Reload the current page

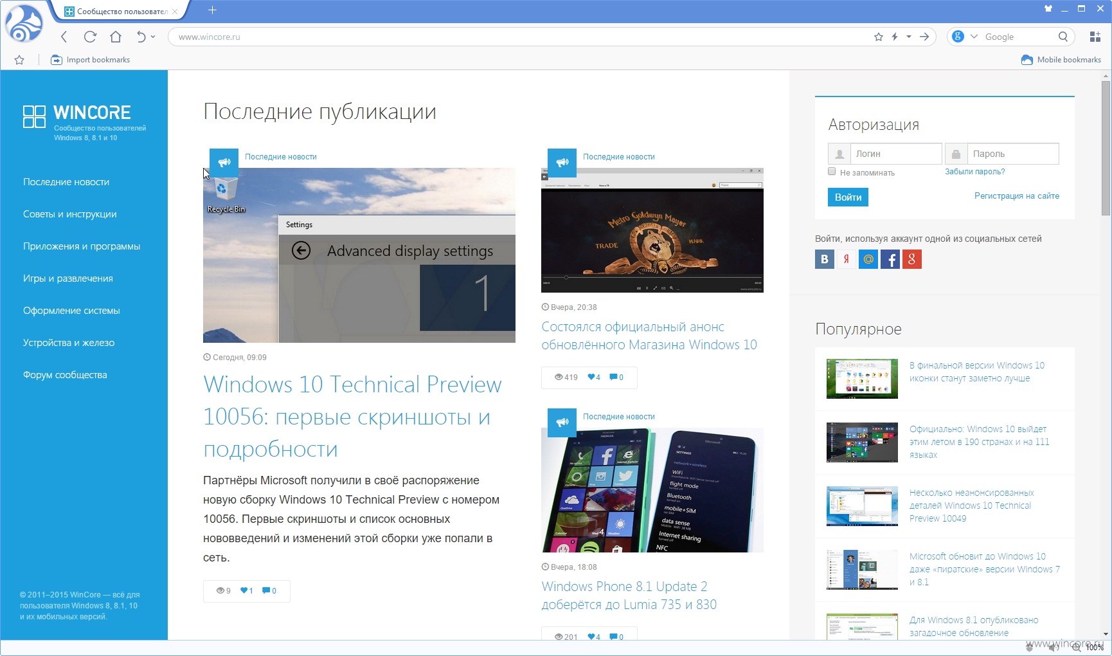(90, 37)
